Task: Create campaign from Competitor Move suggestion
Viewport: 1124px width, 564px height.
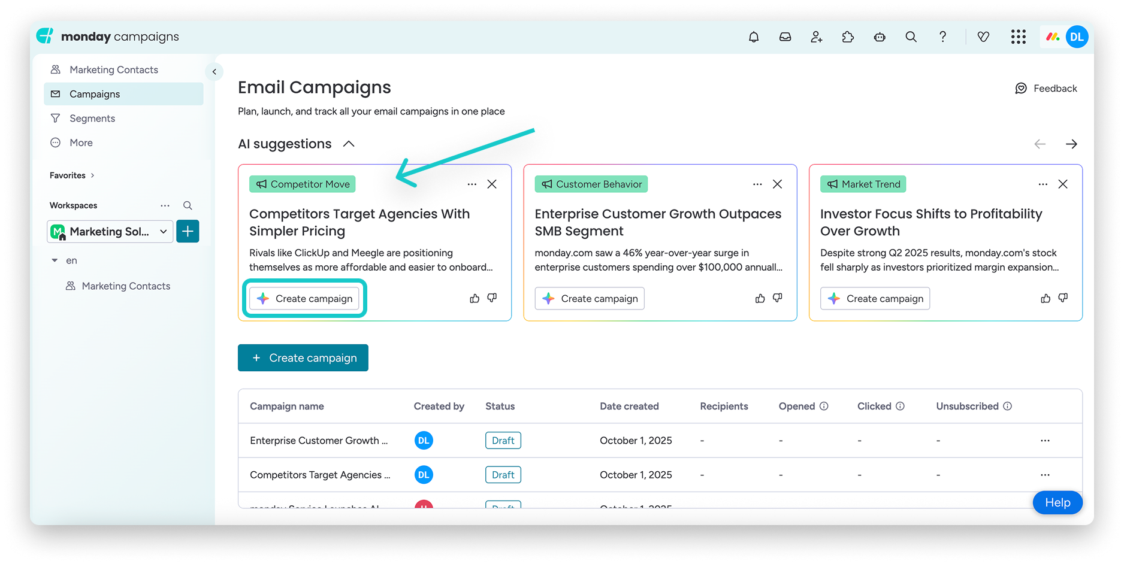Action: (x=304, y=298)
